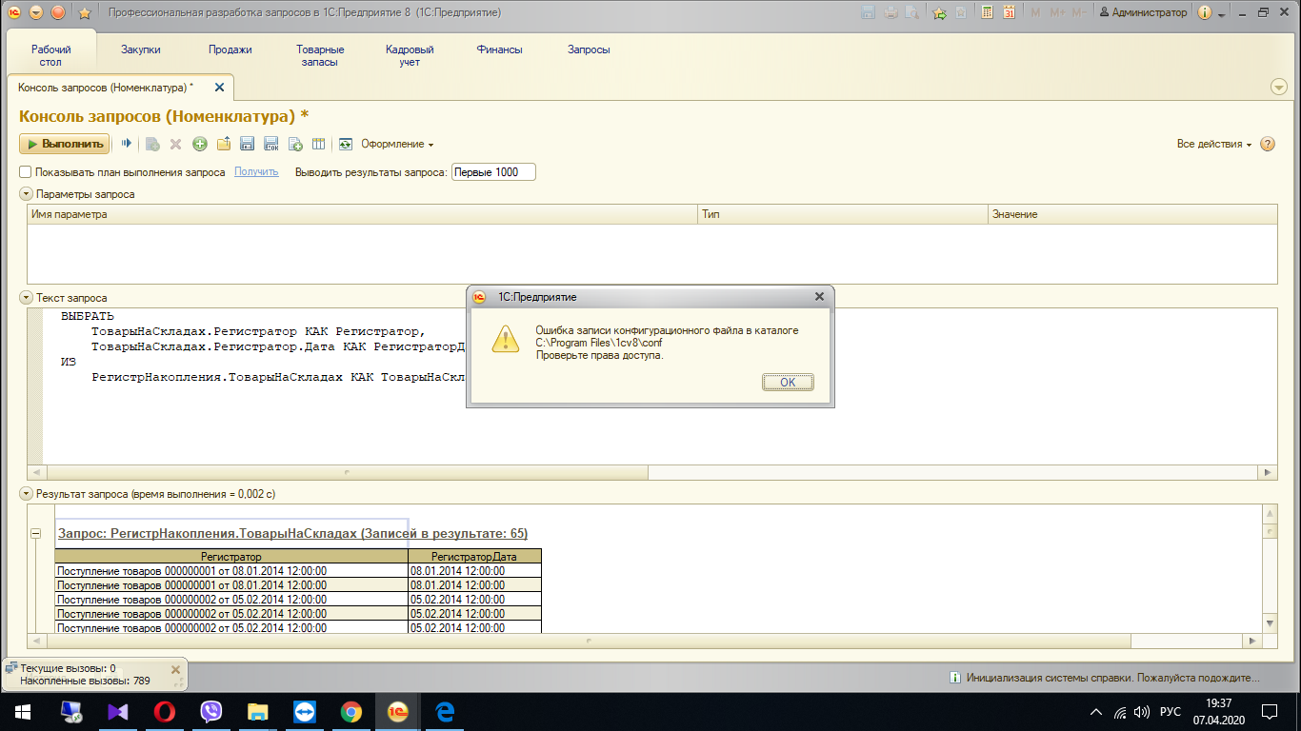Add a new query with green plus icon
The width and height of the screenshot is (1301, 731).
pyautogui.click(x=199, y=144)
